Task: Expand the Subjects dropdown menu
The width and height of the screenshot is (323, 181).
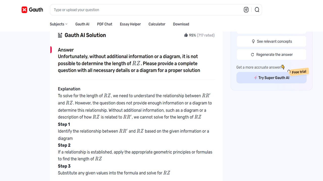Action: tap(59, 24)
